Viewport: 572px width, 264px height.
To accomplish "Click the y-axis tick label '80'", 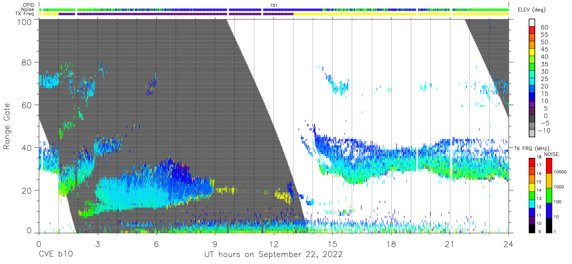I will (x=27, y=62).
